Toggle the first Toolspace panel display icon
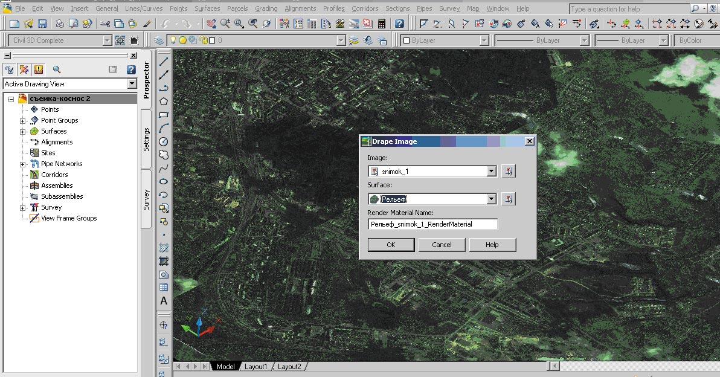This screenshot has width=720, height=377. point(10,69)
